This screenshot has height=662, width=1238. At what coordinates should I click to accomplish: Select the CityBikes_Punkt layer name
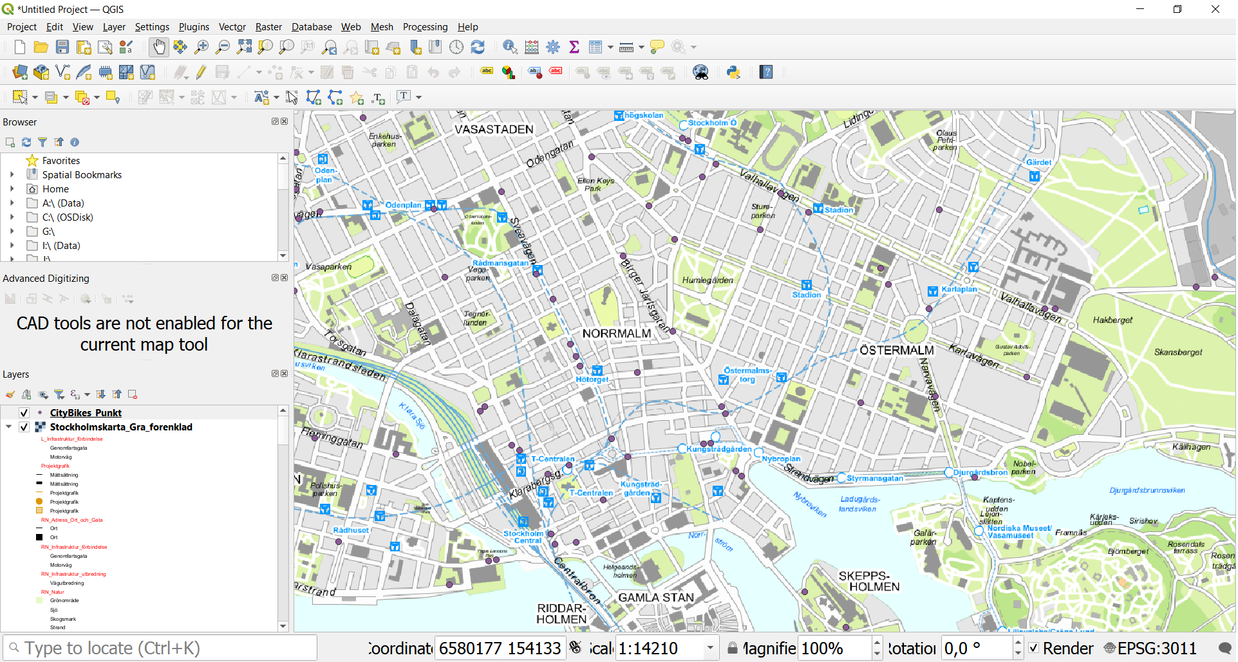click(x=86, y=413)
